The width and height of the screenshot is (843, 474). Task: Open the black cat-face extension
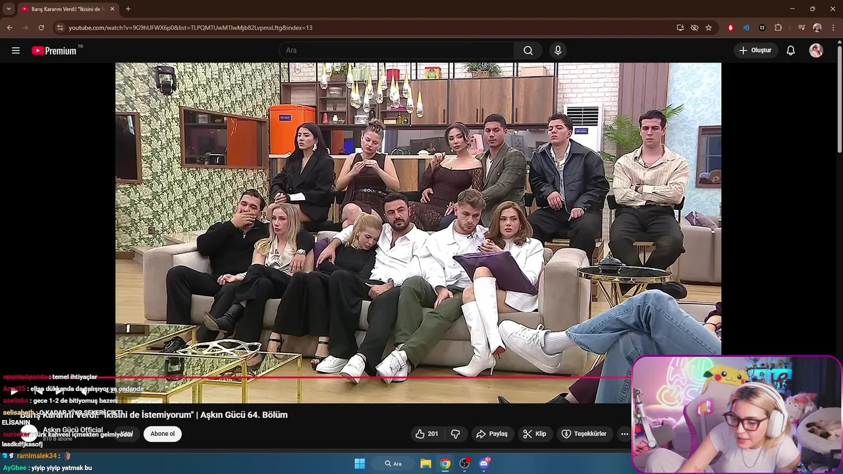[x=762, y=28]
